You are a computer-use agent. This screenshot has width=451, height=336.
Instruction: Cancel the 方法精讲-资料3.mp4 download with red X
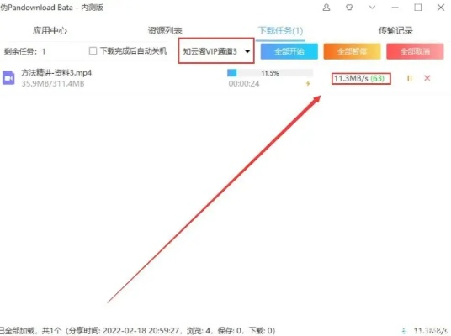pos(427,78)
